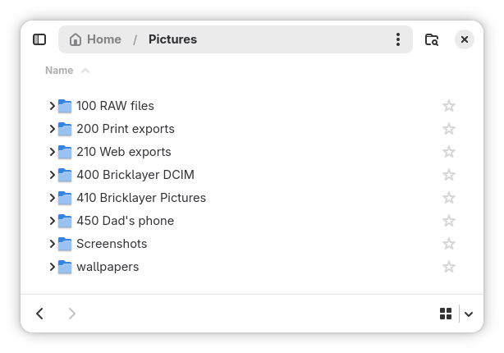Switch to grid view icon
Image resolution: width=504 pixels, height=353 pixels.
(x=446, y=314)
